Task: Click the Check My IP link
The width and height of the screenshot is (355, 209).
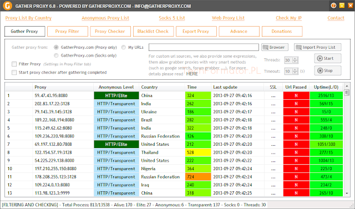Action: (288, 18)
